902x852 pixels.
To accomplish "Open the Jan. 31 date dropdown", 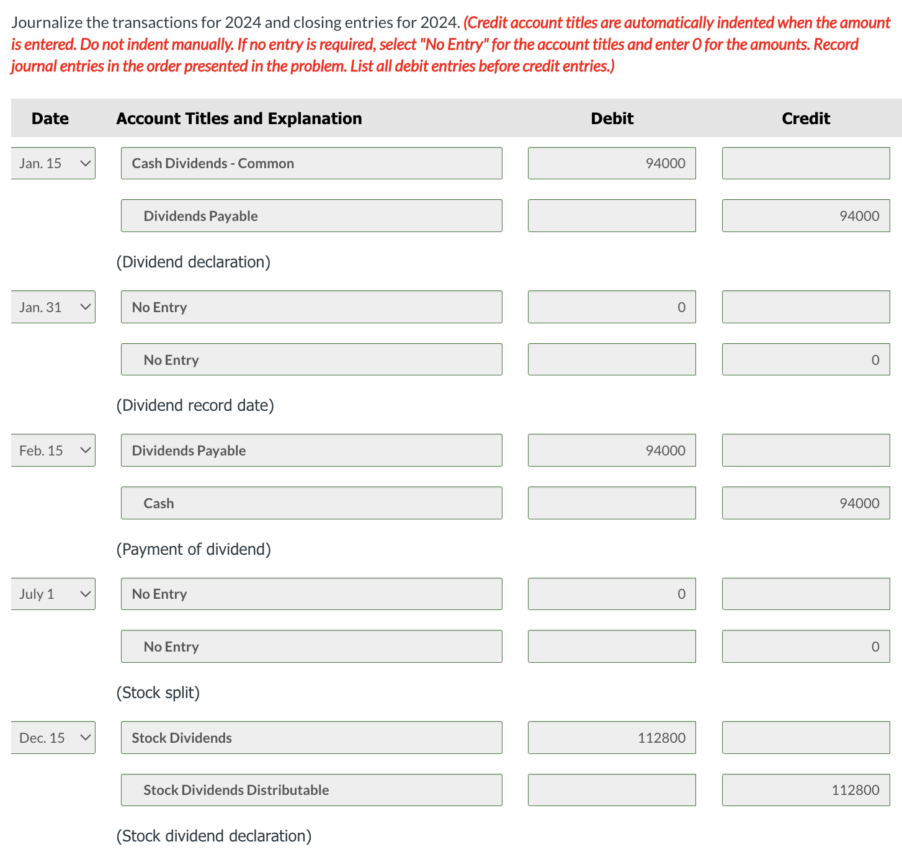I will click(53, 307).
